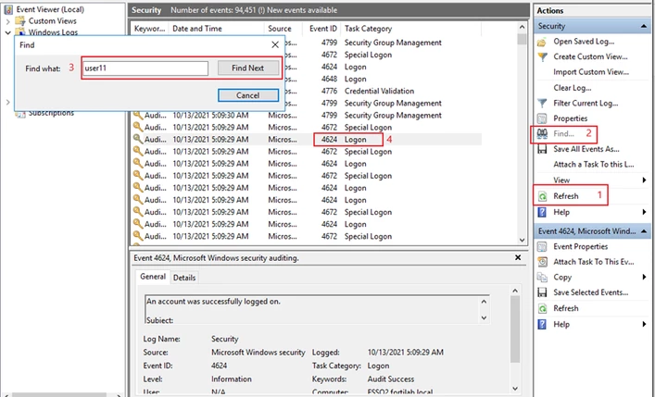Select the top 4799 Security Group Management row

[x=307, y=43]
